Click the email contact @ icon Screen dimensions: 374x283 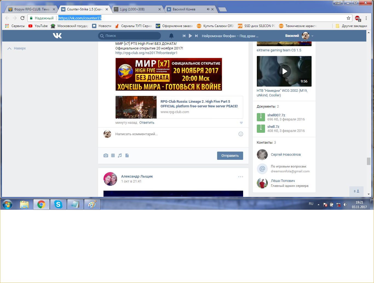pos(262,169)
